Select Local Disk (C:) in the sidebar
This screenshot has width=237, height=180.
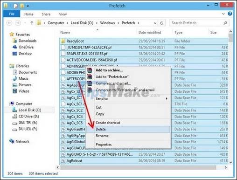click(x=30, y=110)
